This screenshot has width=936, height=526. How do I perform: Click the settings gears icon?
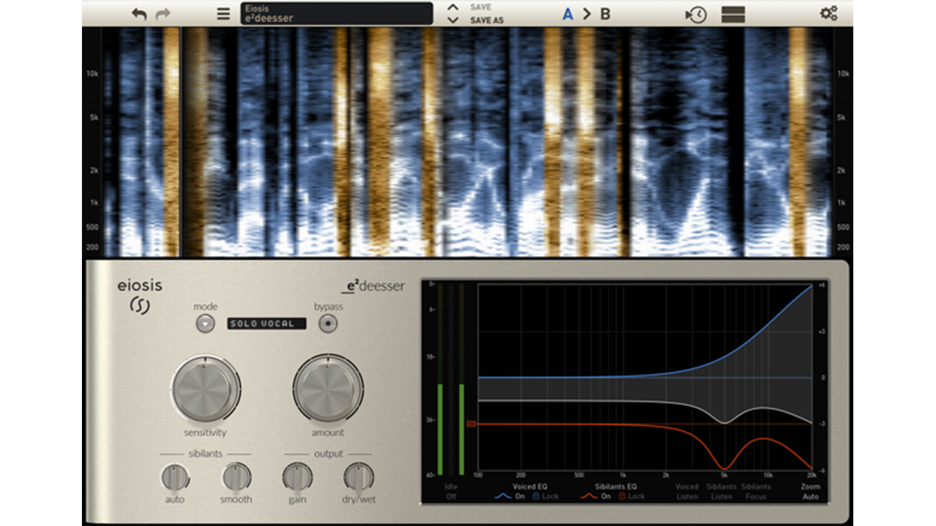point(828,13)
